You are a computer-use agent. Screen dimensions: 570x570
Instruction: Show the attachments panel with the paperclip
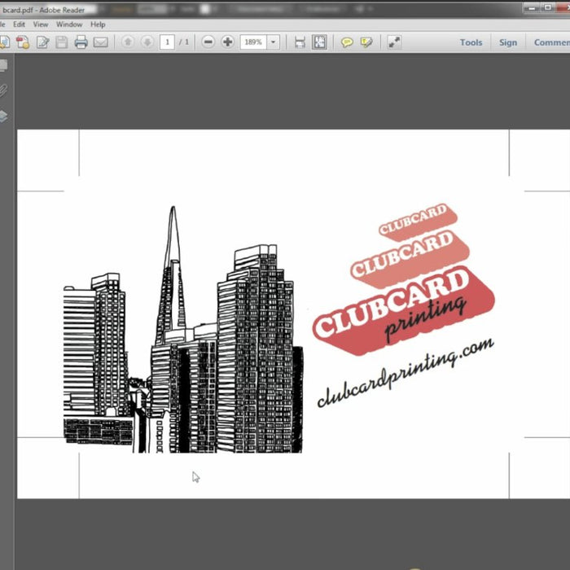(x=3, y=90)
